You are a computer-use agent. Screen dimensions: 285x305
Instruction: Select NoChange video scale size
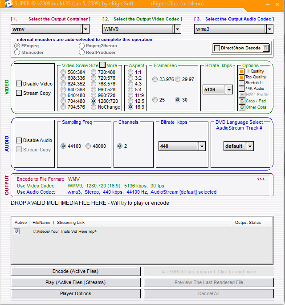click(x=94, y=107)
